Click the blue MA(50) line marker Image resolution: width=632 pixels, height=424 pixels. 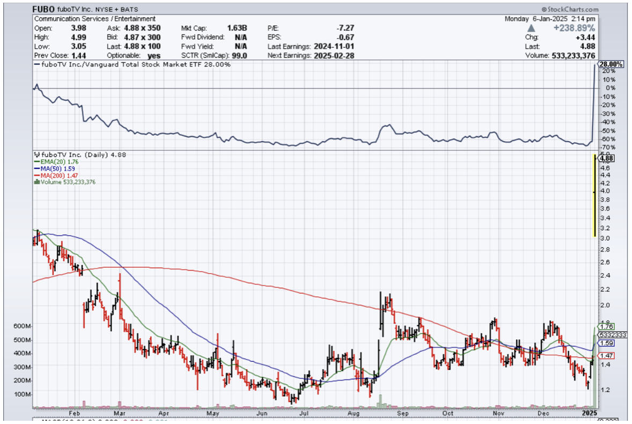tap(36, 168)
